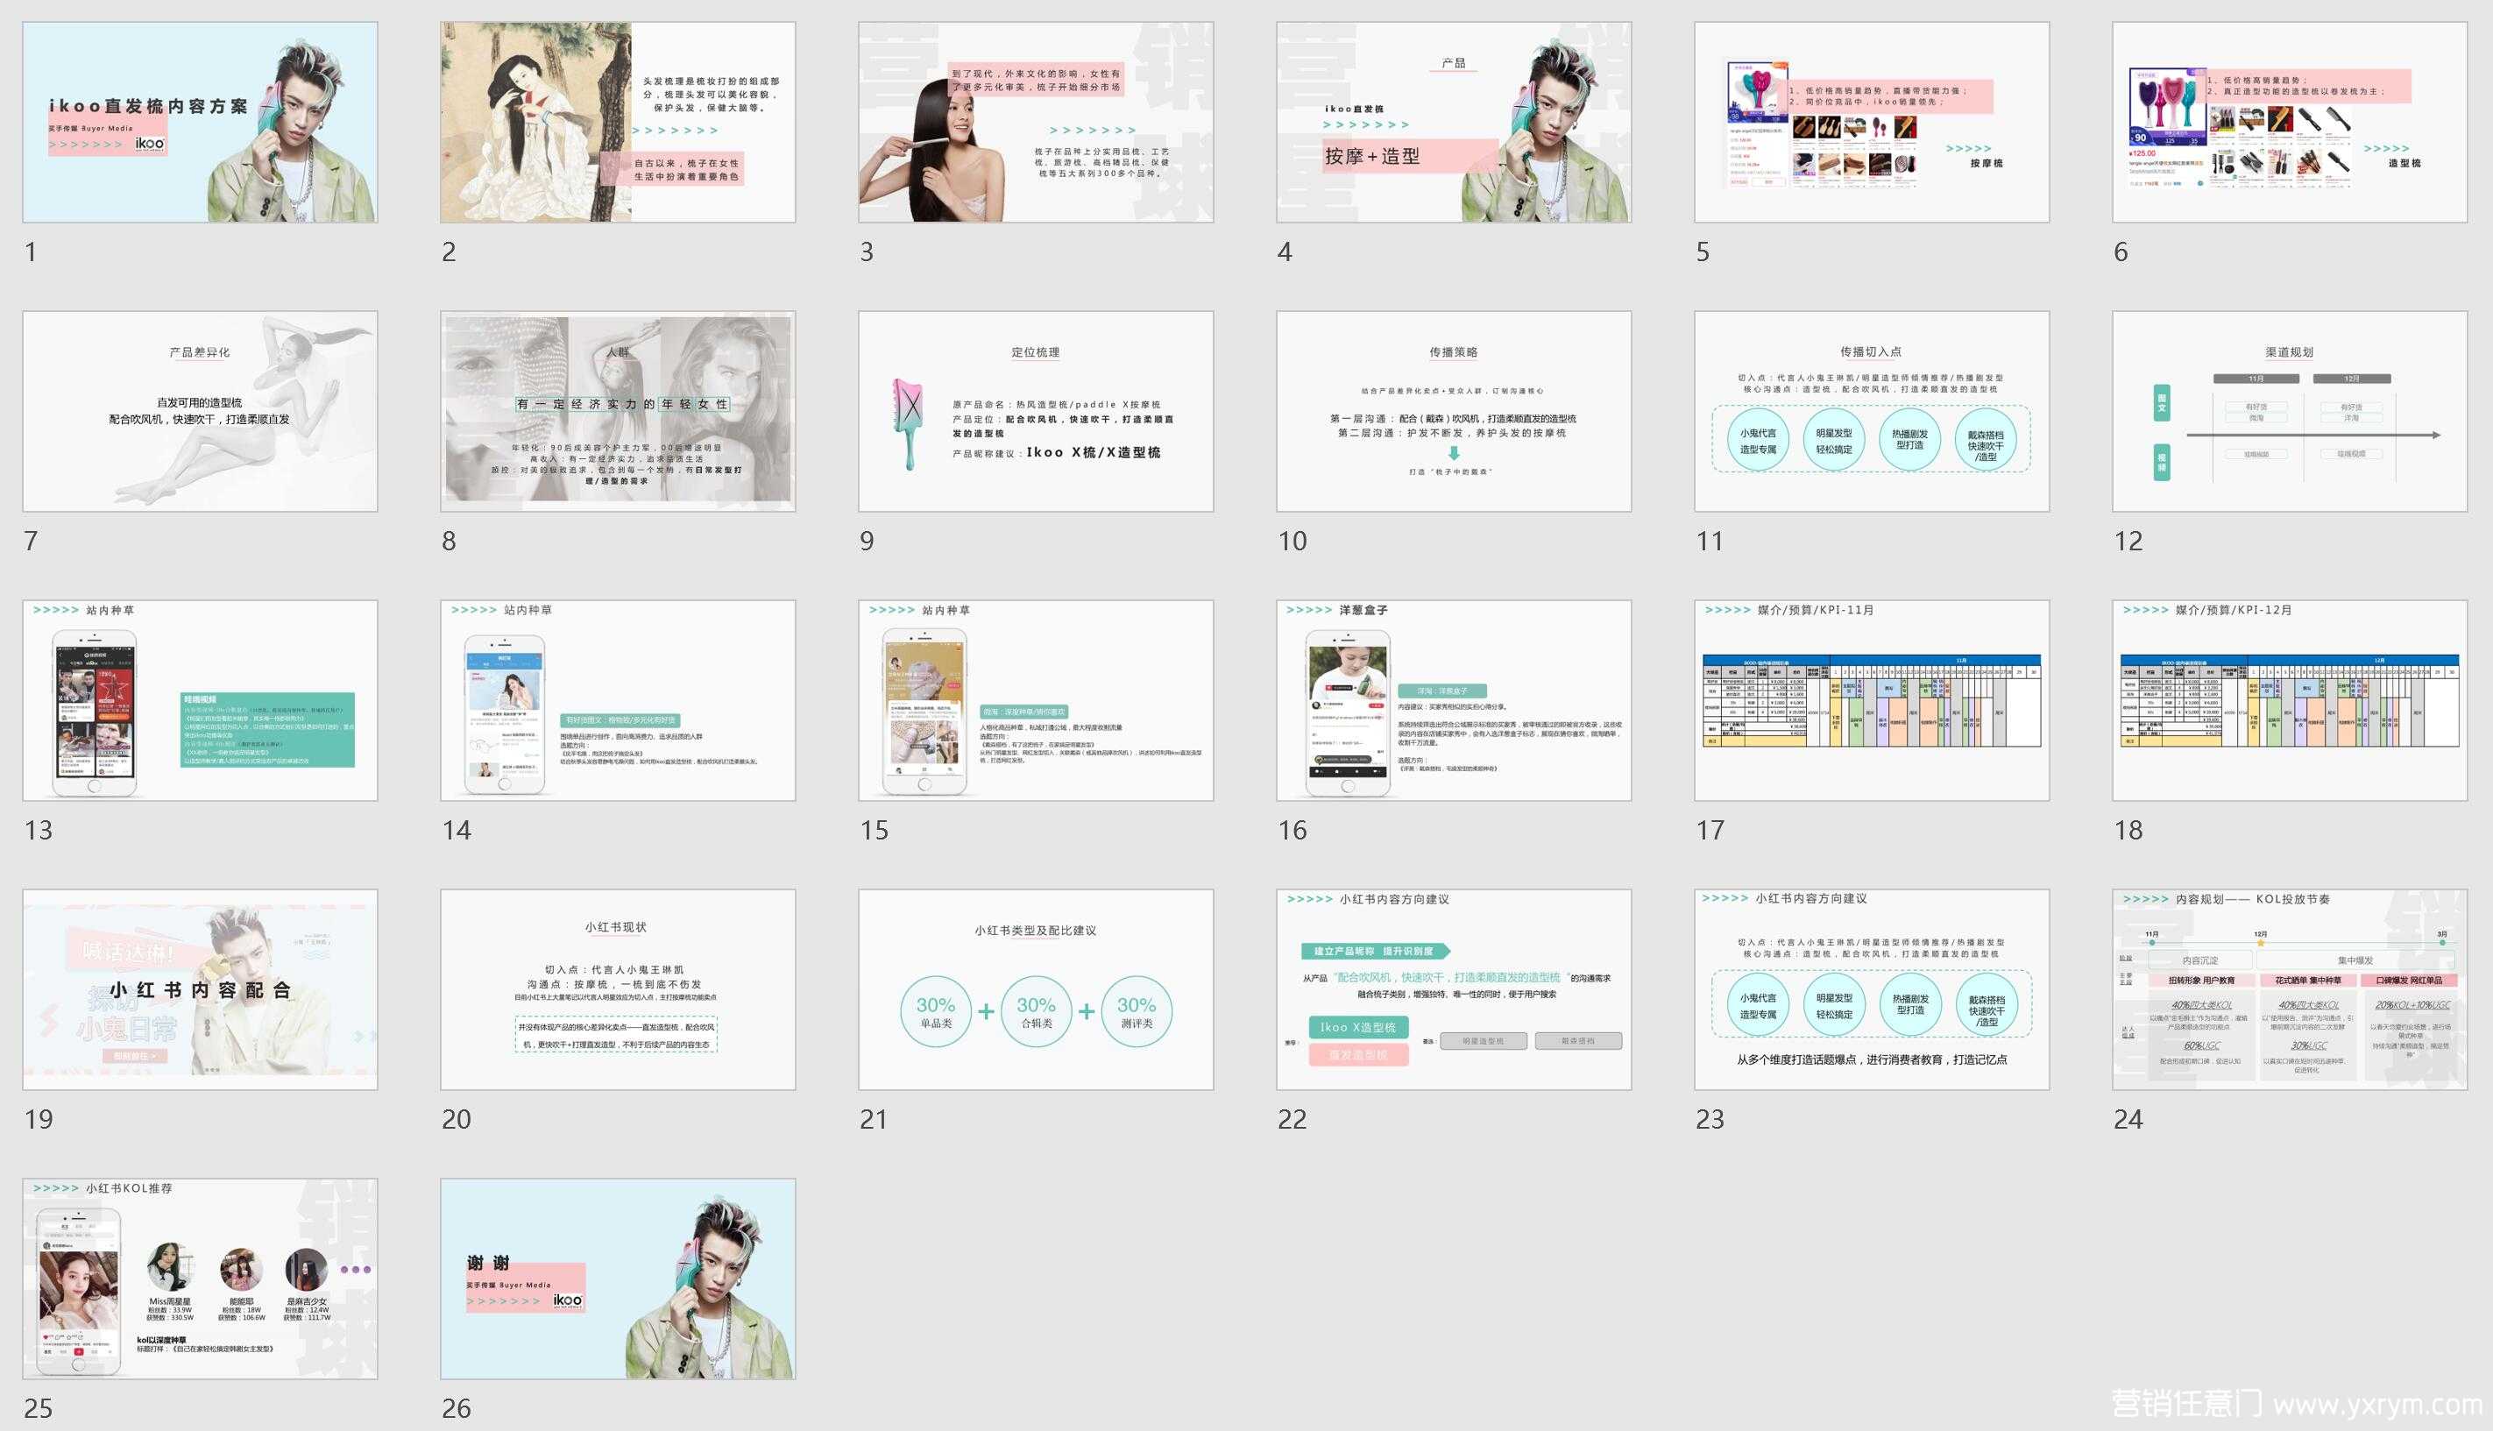This screenshot has width=2493, height=1431.
Task: Select slide 18 媒介/预算/KPI-12月
Action: click(x=2290, y=700)
